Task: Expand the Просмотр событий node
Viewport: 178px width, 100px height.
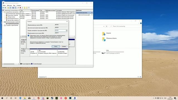Action: click(x=5, y=15)
